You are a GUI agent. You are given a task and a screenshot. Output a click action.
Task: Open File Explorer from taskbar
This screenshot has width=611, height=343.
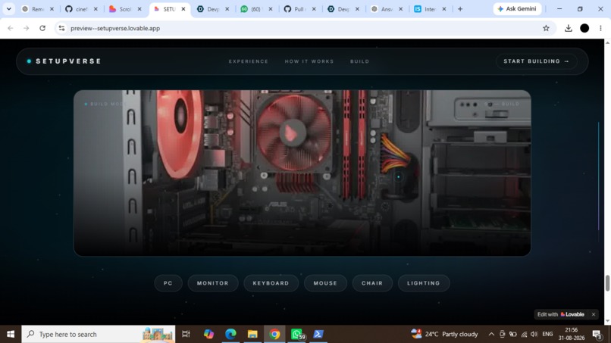(252, 334)
